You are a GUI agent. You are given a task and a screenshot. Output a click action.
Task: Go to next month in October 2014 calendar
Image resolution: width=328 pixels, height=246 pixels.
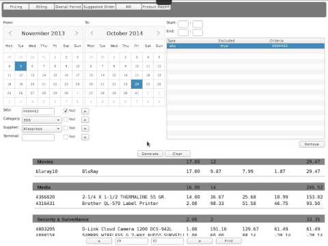point(158,33)
